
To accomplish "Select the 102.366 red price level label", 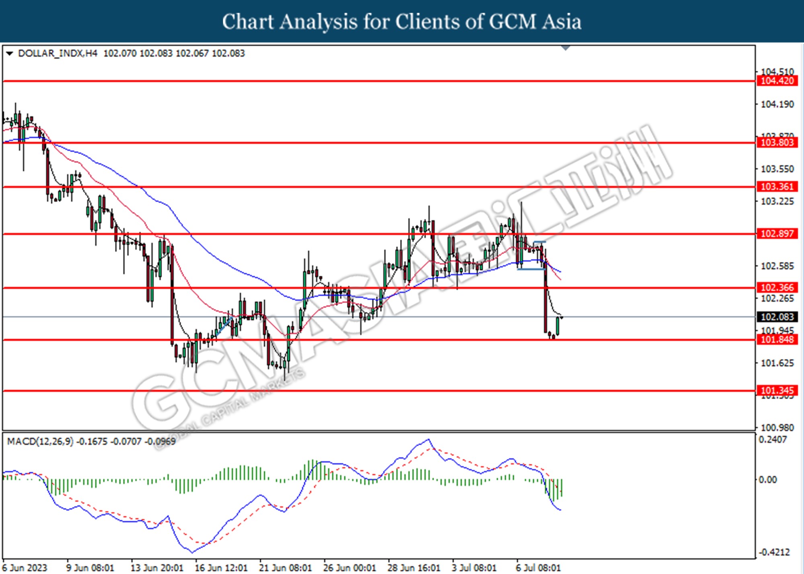I will 777,287.
